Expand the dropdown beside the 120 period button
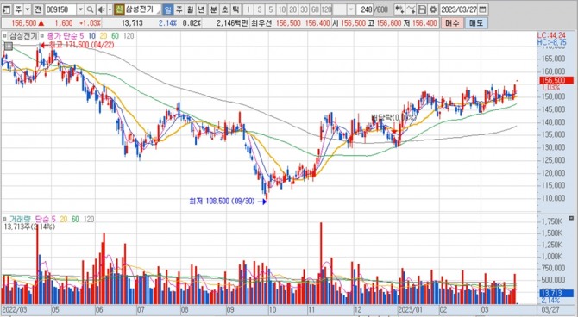The image size is (578, 317). pos(350,9)
